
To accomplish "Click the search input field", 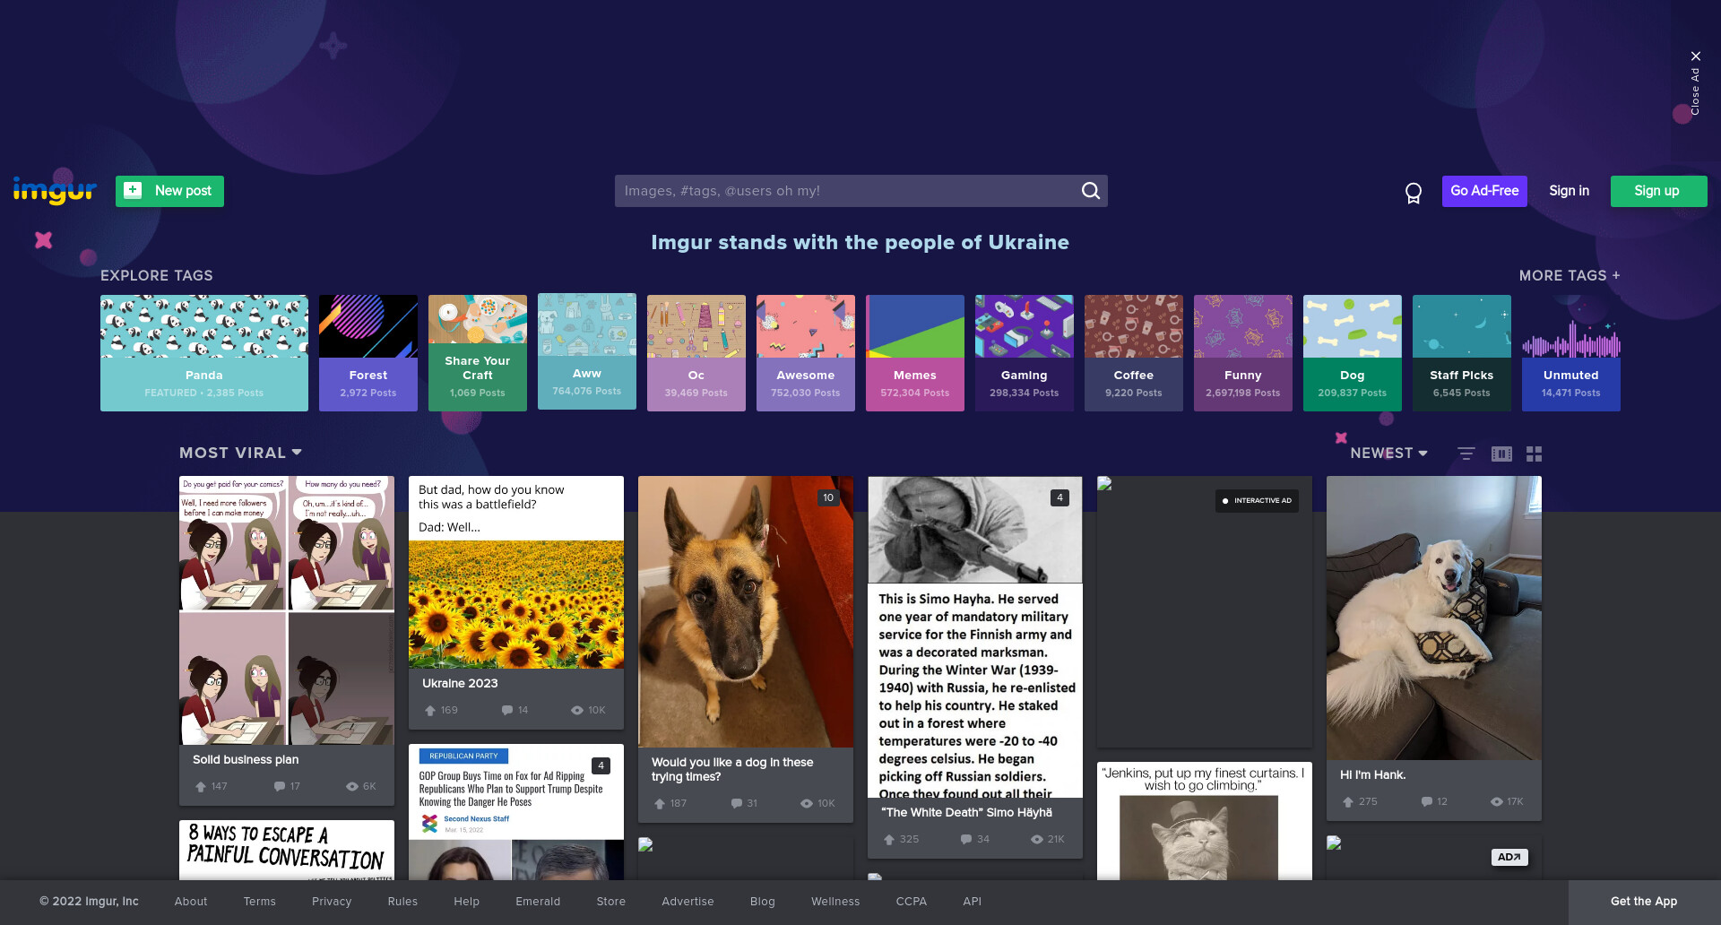I will point(847,191).
